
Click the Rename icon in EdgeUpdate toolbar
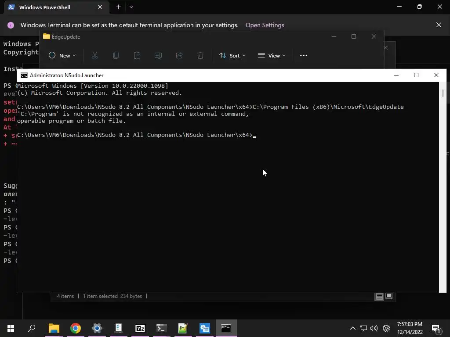tap(158, 55)
